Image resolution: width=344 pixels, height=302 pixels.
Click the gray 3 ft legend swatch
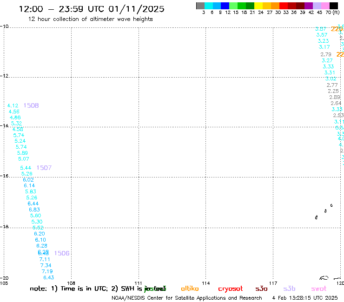point(200,6)
